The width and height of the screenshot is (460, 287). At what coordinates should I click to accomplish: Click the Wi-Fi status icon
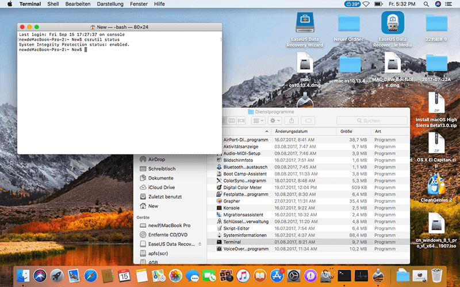click(x=366, y=4)
